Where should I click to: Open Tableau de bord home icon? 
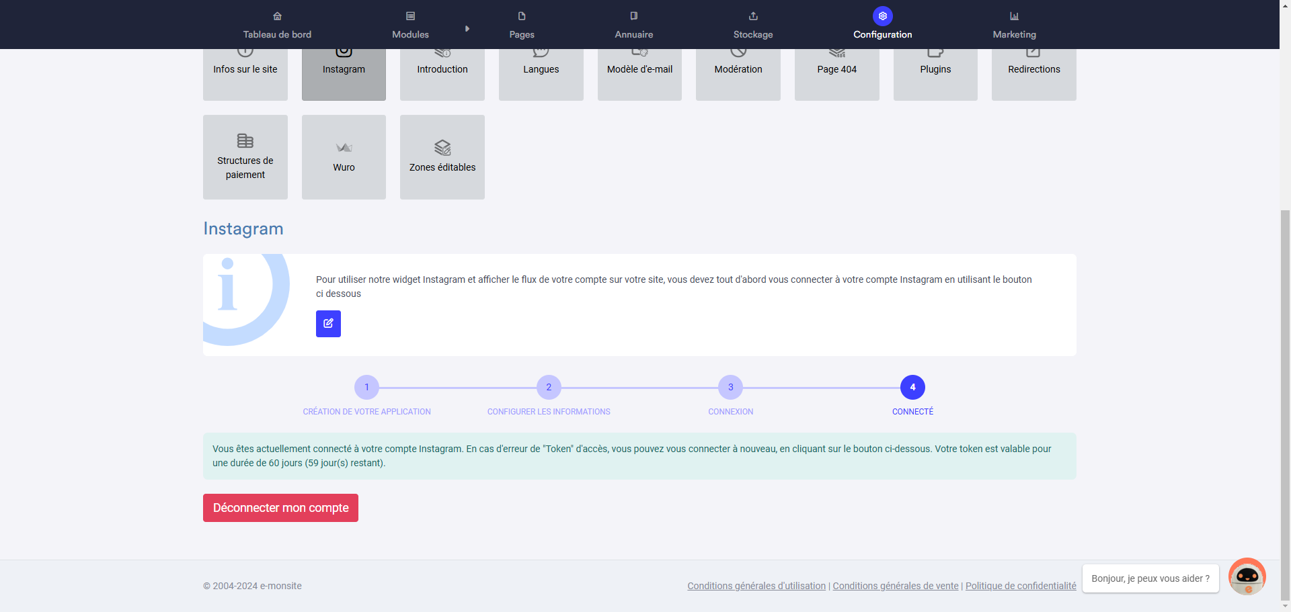click(277, 16)
